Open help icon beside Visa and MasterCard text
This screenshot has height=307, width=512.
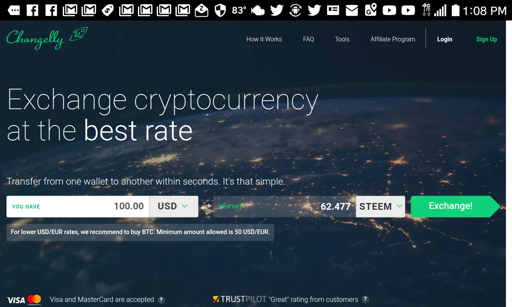click(x=161, y=300)
